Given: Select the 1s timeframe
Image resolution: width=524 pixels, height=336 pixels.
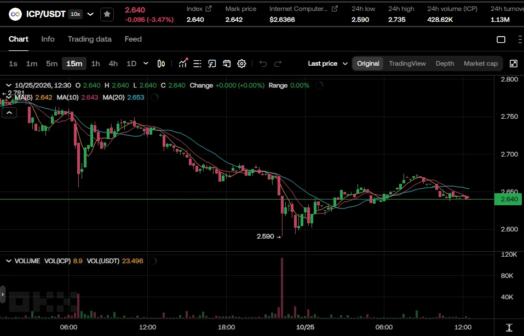Looking at the screenshot, I should pos(13,63).
